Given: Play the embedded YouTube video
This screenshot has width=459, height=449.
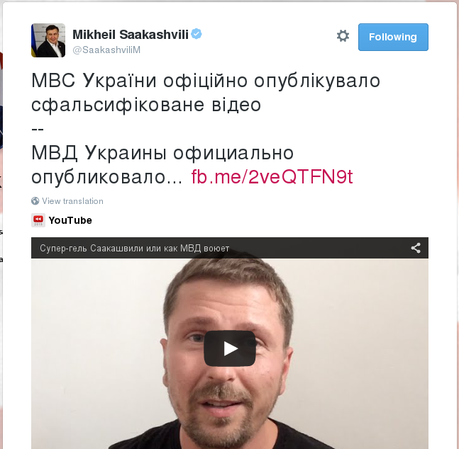Looking at the screenshot, I should pyautogui.click(x=230, y=348).
